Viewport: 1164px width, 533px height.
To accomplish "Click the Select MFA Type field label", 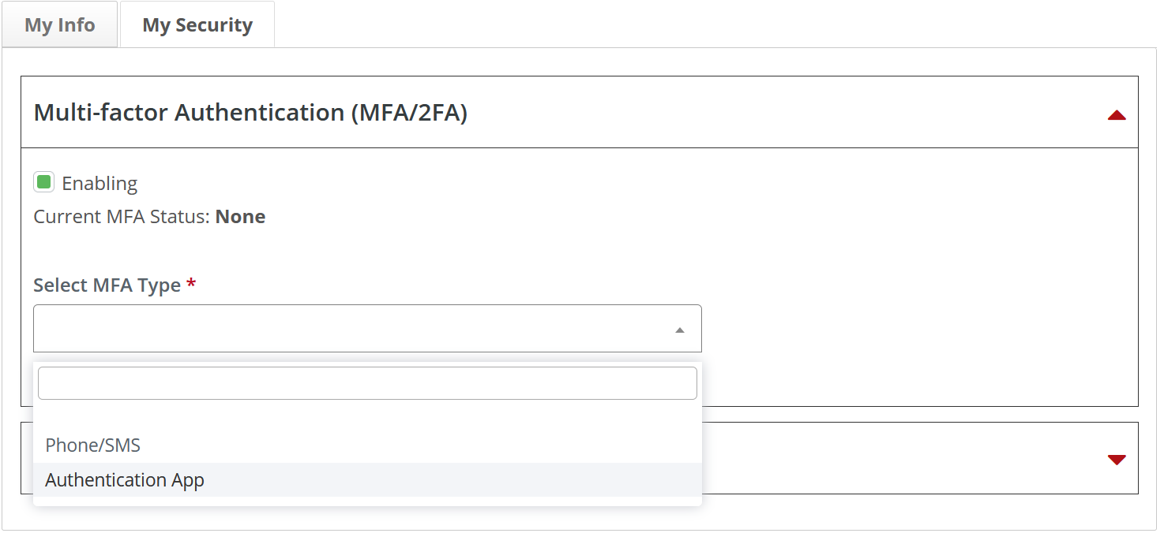I will tap(107, 285).
